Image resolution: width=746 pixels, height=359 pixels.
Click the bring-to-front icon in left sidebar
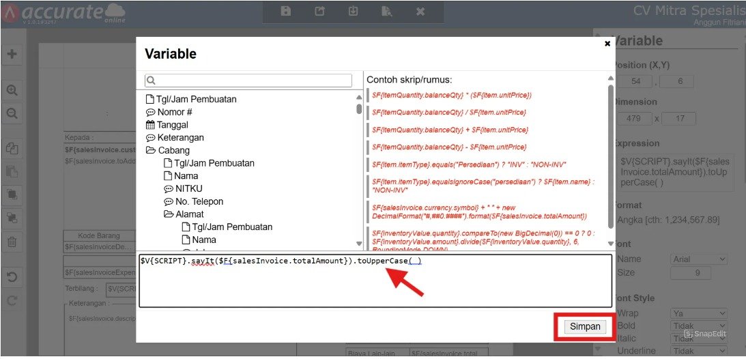click(12, 195)
